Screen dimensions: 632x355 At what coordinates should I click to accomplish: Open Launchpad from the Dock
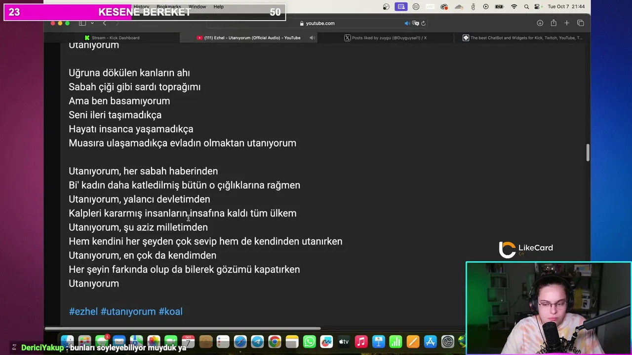pos(84,341)
